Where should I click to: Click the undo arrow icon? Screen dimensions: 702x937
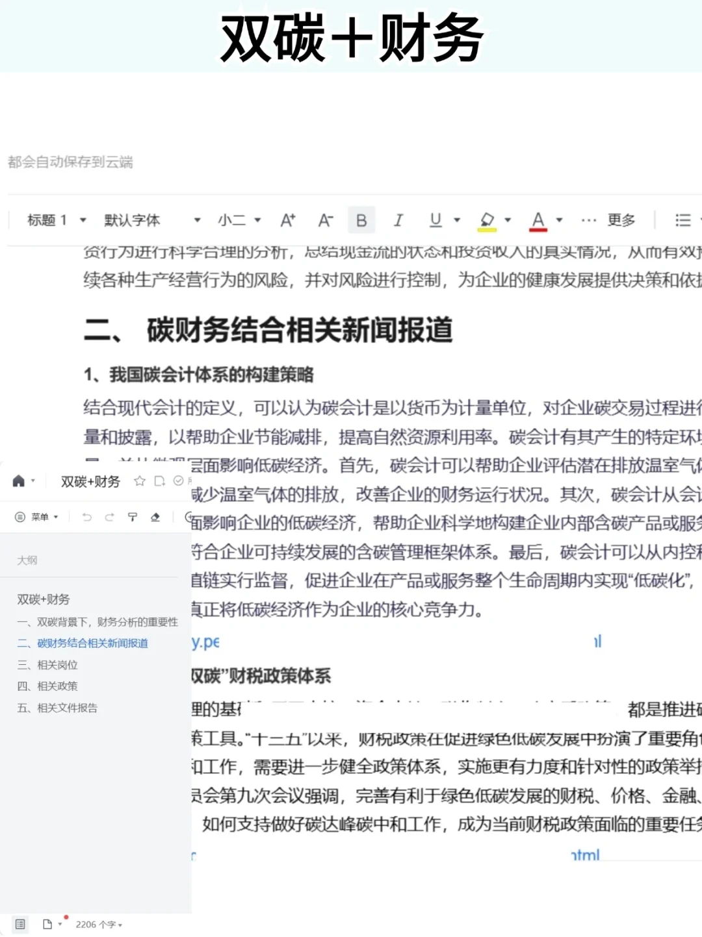pos(87,517)
